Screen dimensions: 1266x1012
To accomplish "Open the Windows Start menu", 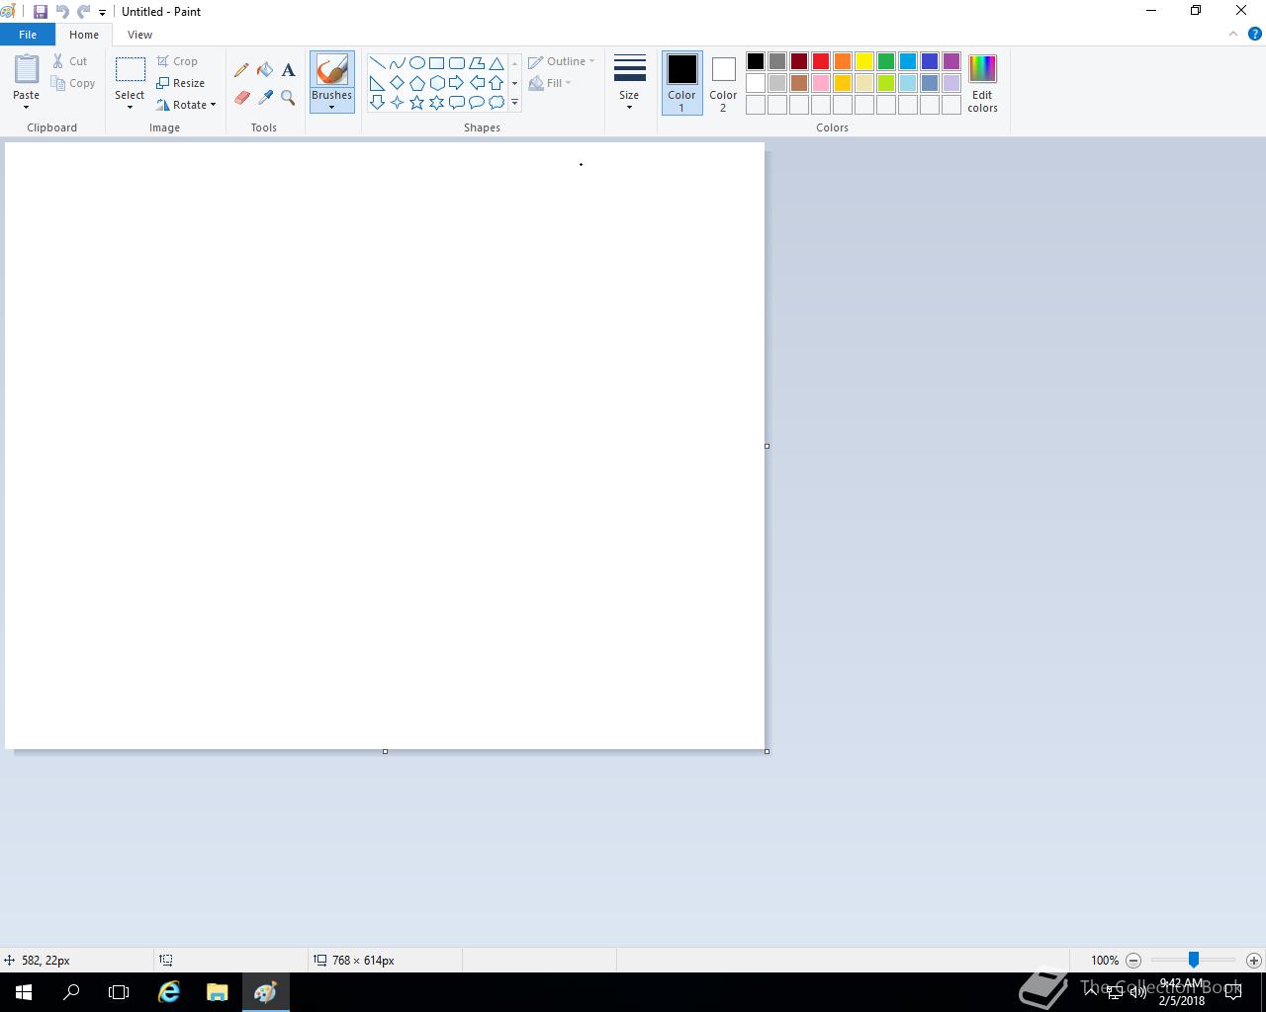I will coord(24,992).
